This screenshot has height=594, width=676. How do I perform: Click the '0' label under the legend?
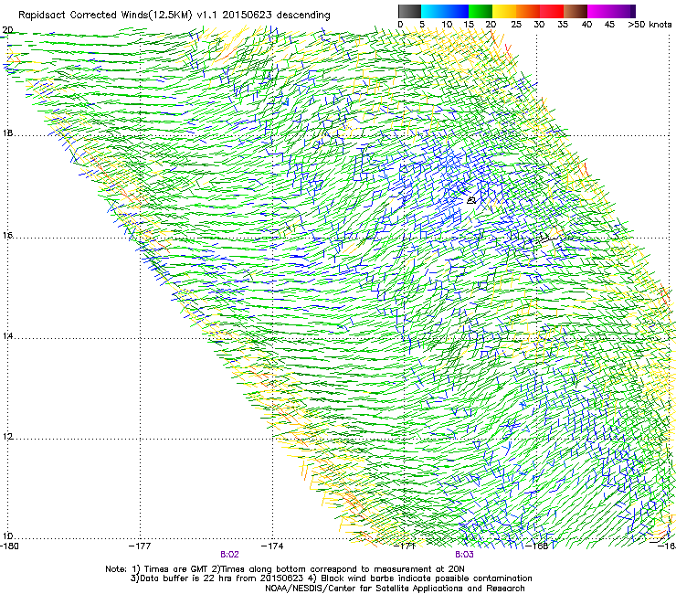coord(400,25)
